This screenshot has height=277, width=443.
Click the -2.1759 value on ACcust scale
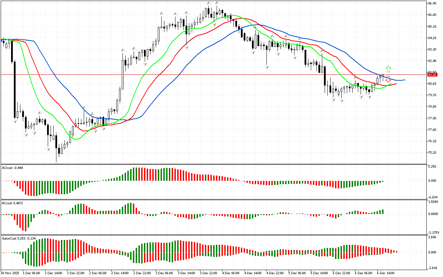tap(432, 232)
